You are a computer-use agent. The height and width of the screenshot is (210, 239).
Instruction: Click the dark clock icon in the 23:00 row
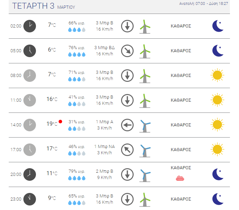point(30,199)
